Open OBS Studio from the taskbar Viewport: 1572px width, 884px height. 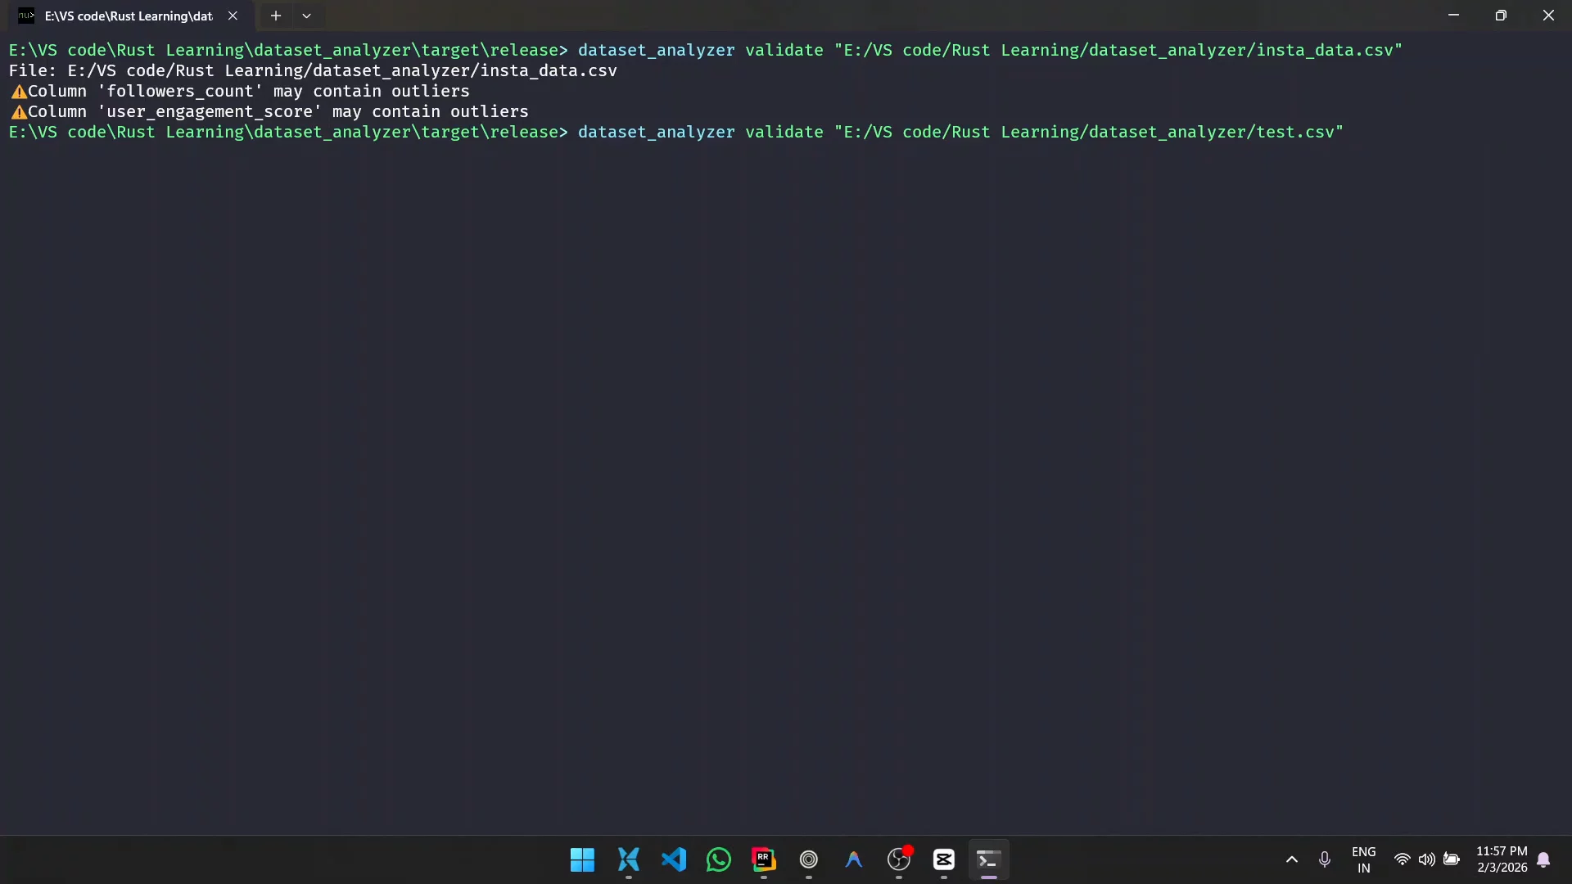coord(898,859)
